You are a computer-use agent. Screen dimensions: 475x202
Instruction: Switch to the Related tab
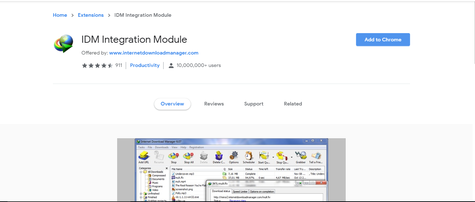(x=293, y=104)
